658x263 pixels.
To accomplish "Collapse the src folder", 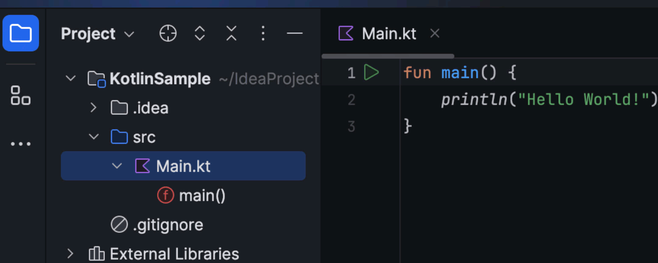I will click(93, 136).
